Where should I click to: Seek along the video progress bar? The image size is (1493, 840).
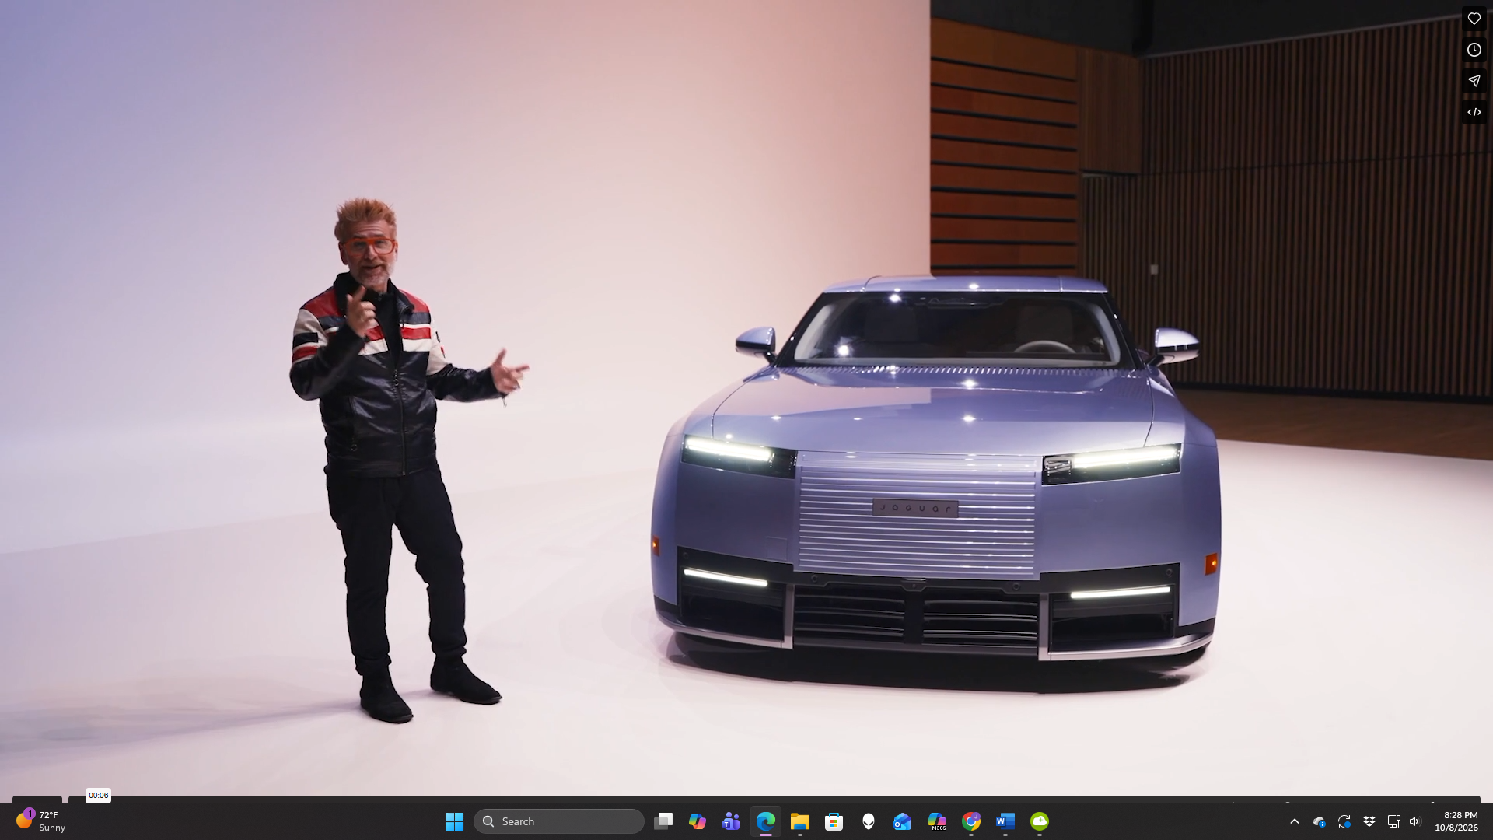pos(774,799)
